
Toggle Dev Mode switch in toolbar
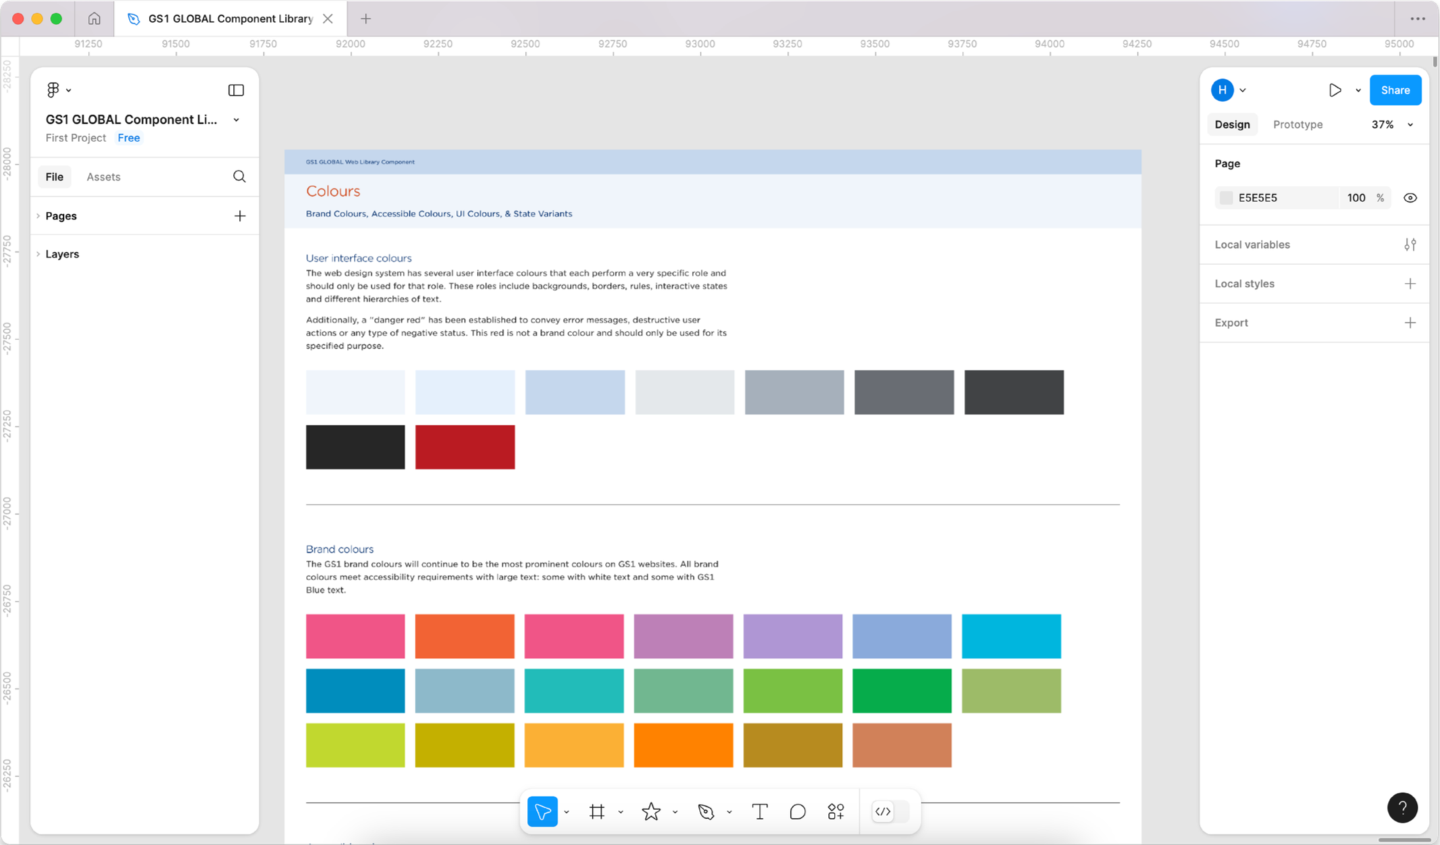click(890, 811)
